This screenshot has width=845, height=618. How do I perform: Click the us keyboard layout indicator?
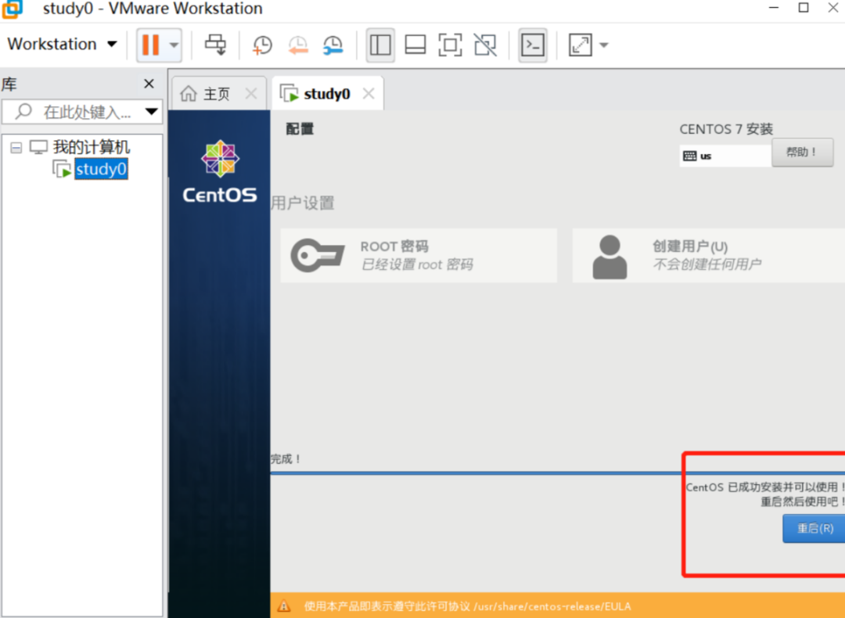point(725,156)
